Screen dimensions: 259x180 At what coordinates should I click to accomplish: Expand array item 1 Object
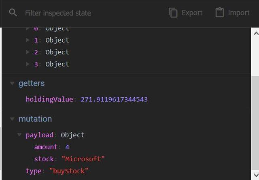tap(28, 40)
